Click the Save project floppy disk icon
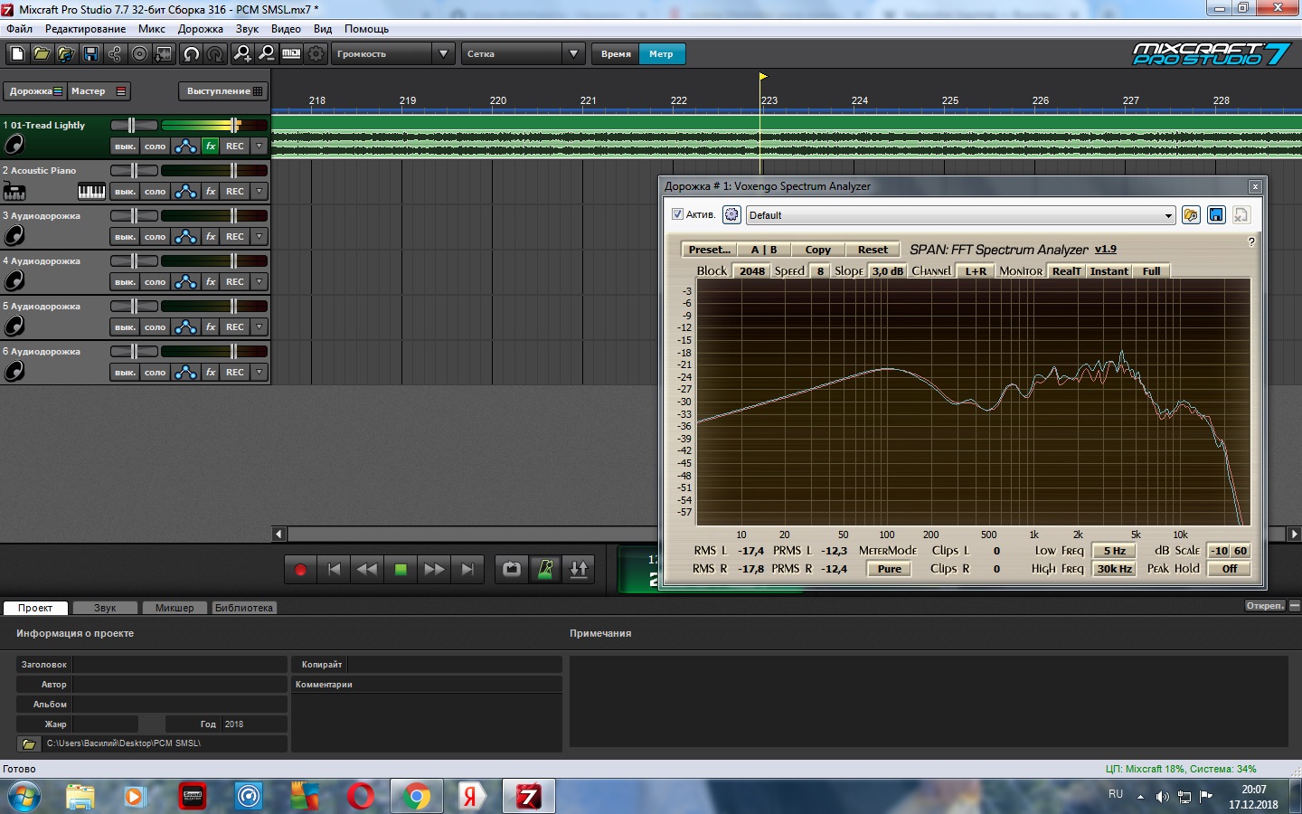Screen dimensions: 1302x814 coord(90,54)
